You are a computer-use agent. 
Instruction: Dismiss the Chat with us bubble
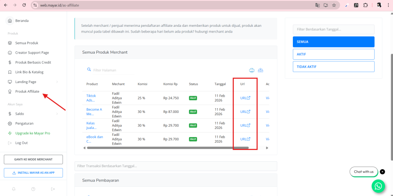[382, 172]
